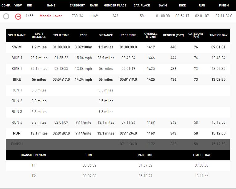This screenshot has height=189, width=236.
Task: Select the BIKE 2 row label
Action: tap(17, 69)
